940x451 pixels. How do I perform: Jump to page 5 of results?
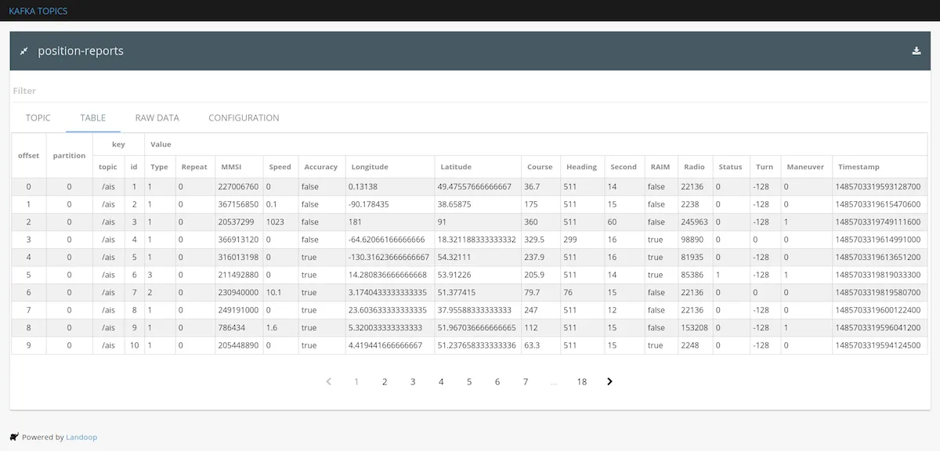coord(469,381)
